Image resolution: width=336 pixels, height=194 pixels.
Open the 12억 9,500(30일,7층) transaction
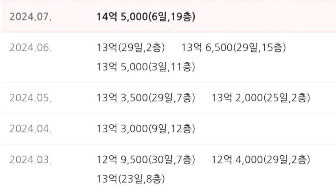(x=146, y=159)
